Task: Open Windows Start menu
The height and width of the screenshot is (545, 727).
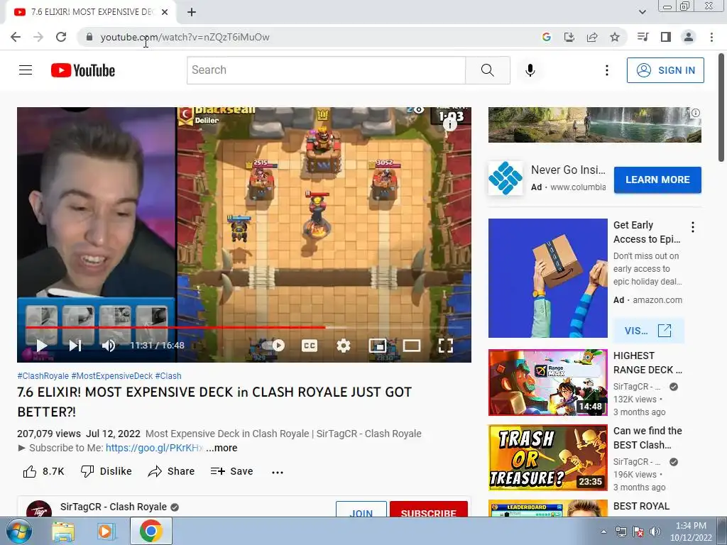Action: click(x=18, y=531)
